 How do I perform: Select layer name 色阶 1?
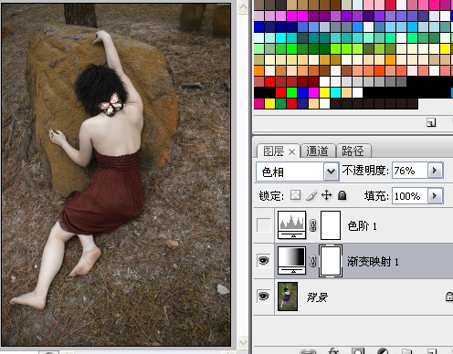click(363, 226)
